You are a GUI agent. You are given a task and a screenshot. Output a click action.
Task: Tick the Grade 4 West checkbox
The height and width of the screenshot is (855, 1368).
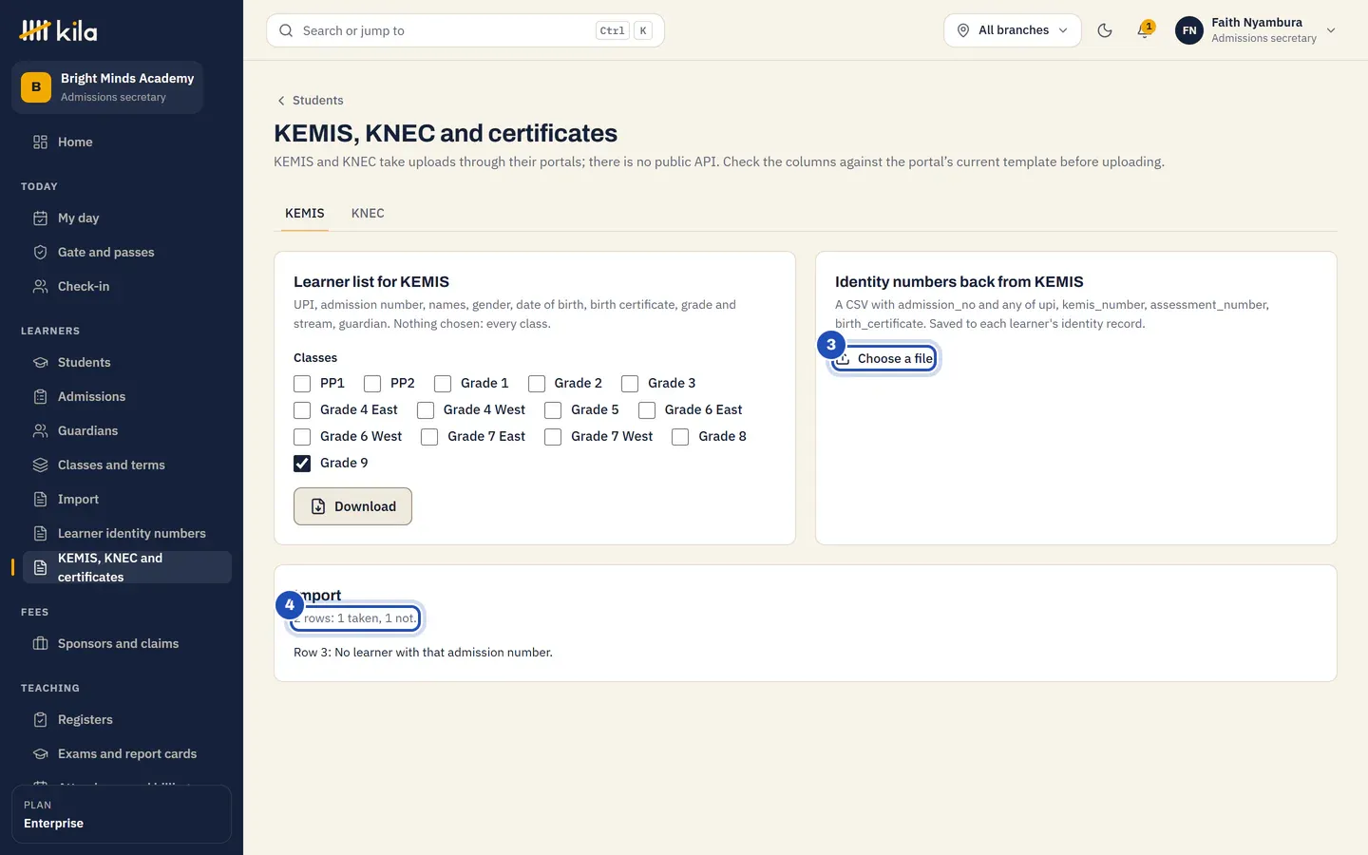point(426,410)
